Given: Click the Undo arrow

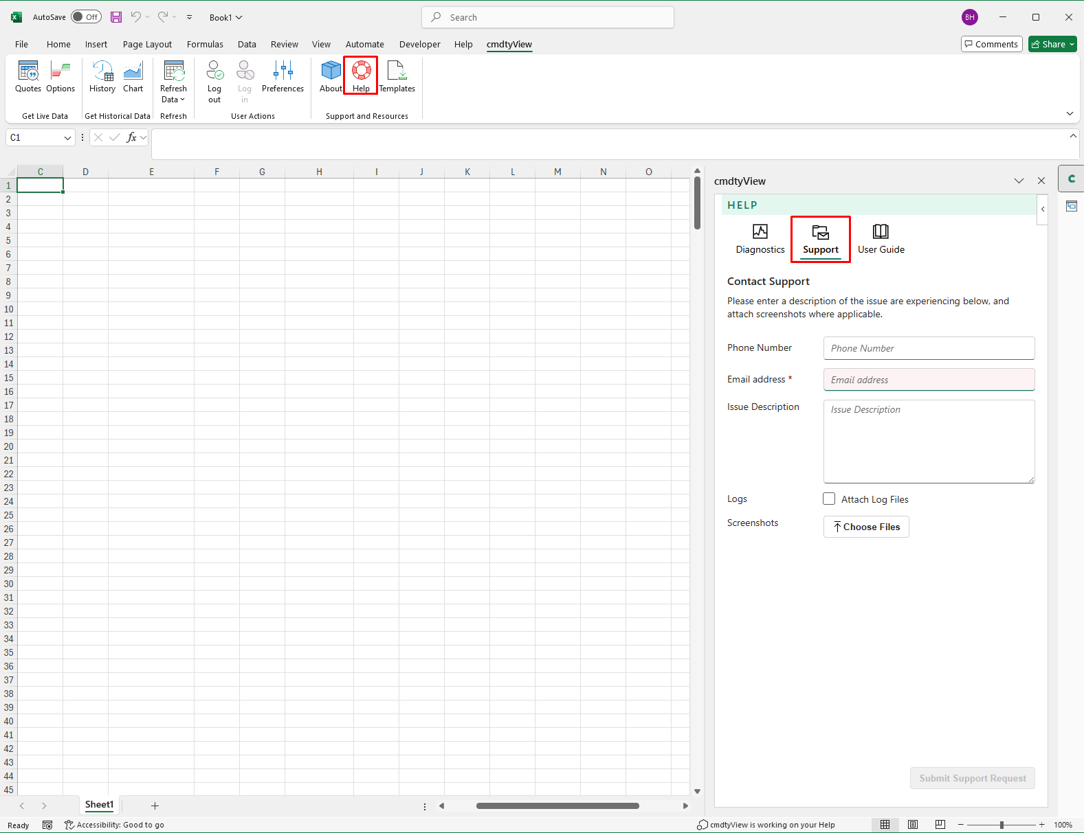Looking at the screenshot, I should pos(136,17).
